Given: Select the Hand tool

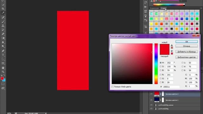Looking at the screenshot, I should tap(3, 68).
